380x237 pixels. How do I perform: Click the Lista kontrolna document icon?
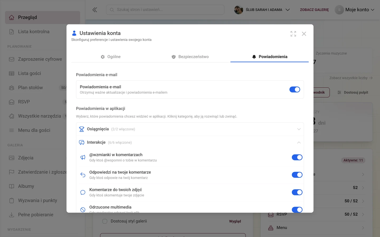(12, 32)
